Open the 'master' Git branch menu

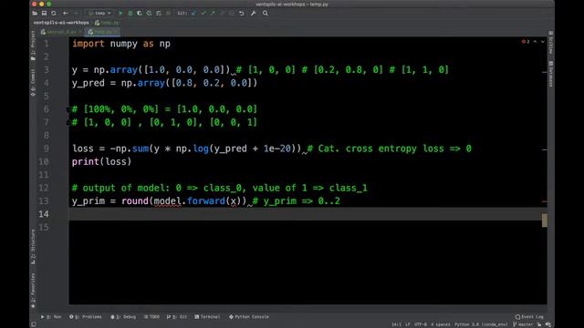523,324
